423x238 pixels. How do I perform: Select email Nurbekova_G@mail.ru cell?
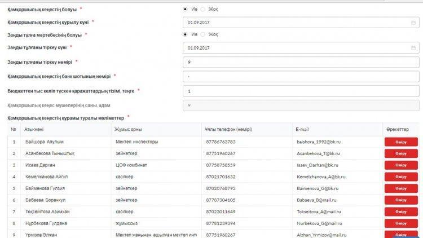pos(337,223)
